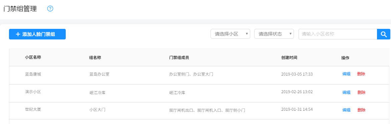Viewport: 391px width, 124px height.
Task: Add a new face access group
Action: (37, 34)
